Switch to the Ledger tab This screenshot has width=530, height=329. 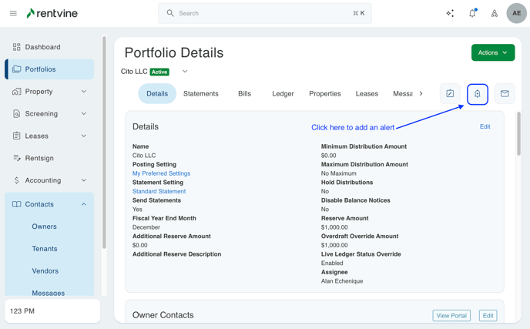(283, 94)
